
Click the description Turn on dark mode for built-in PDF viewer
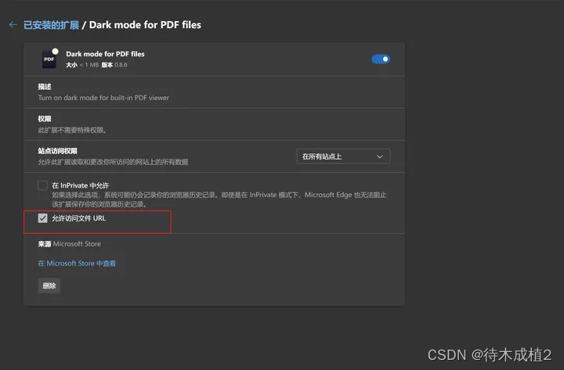point(103,98)
